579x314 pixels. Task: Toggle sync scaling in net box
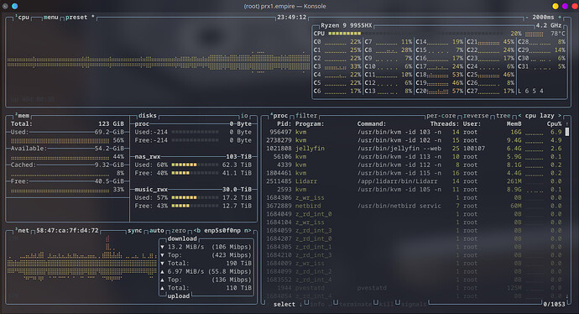pyautogui.click(x=135, y=231)
